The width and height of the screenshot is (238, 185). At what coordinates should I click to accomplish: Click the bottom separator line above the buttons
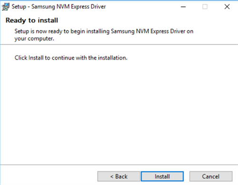[119, 165]
